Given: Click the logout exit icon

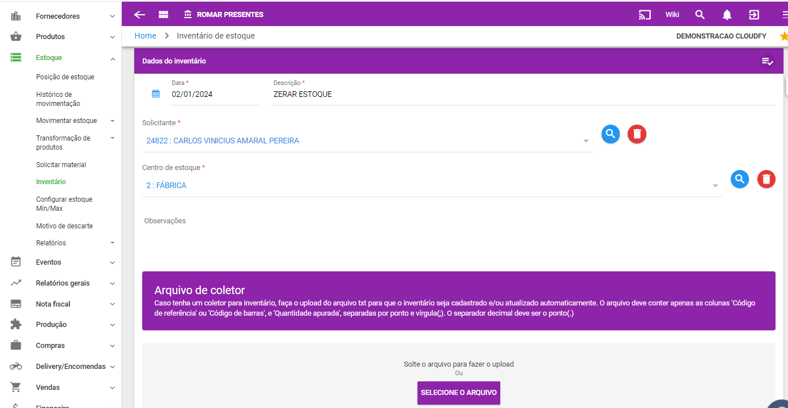Looking at the screenshot, I should [x=754, y=15].
